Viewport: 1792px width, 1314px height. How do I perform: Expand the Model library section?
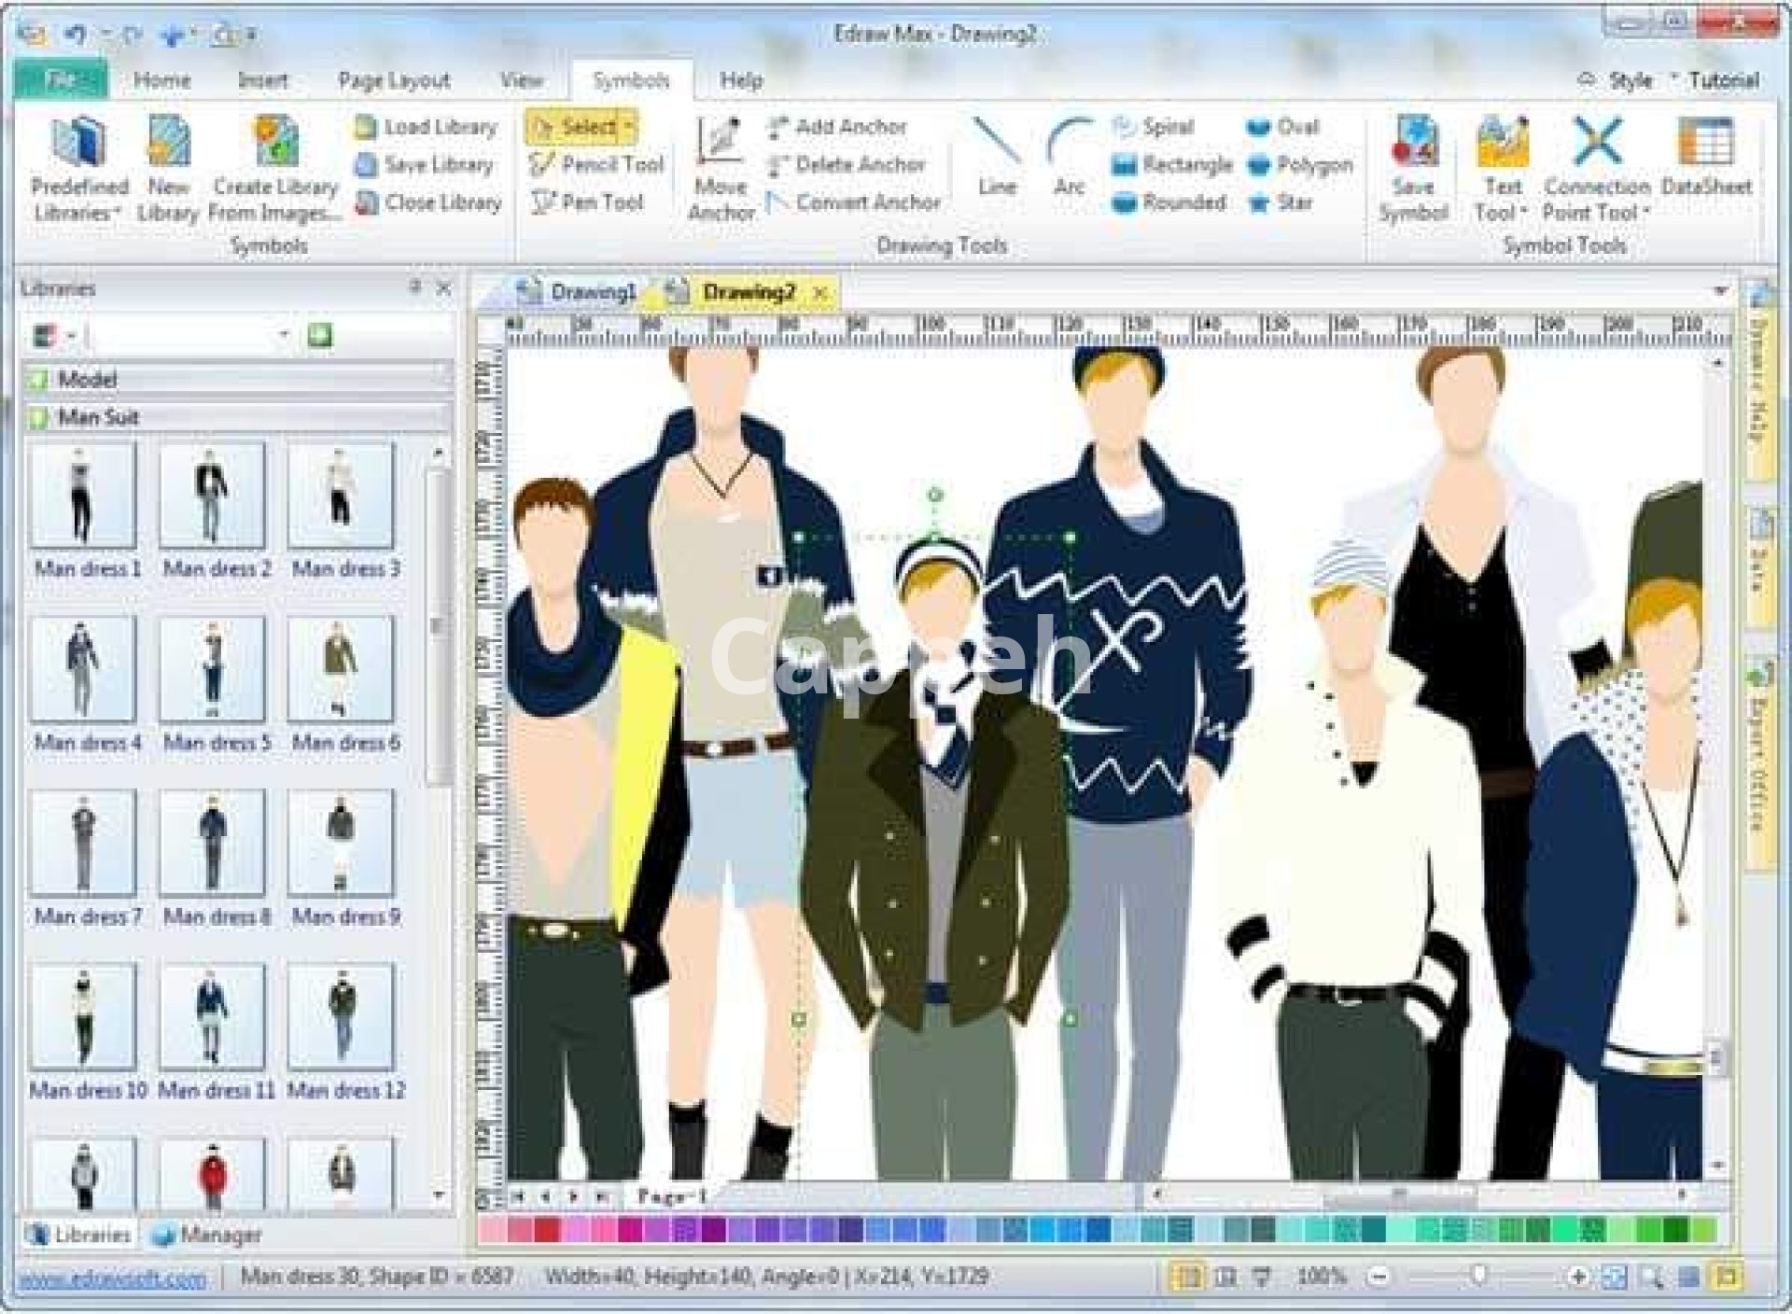[86, 379]
